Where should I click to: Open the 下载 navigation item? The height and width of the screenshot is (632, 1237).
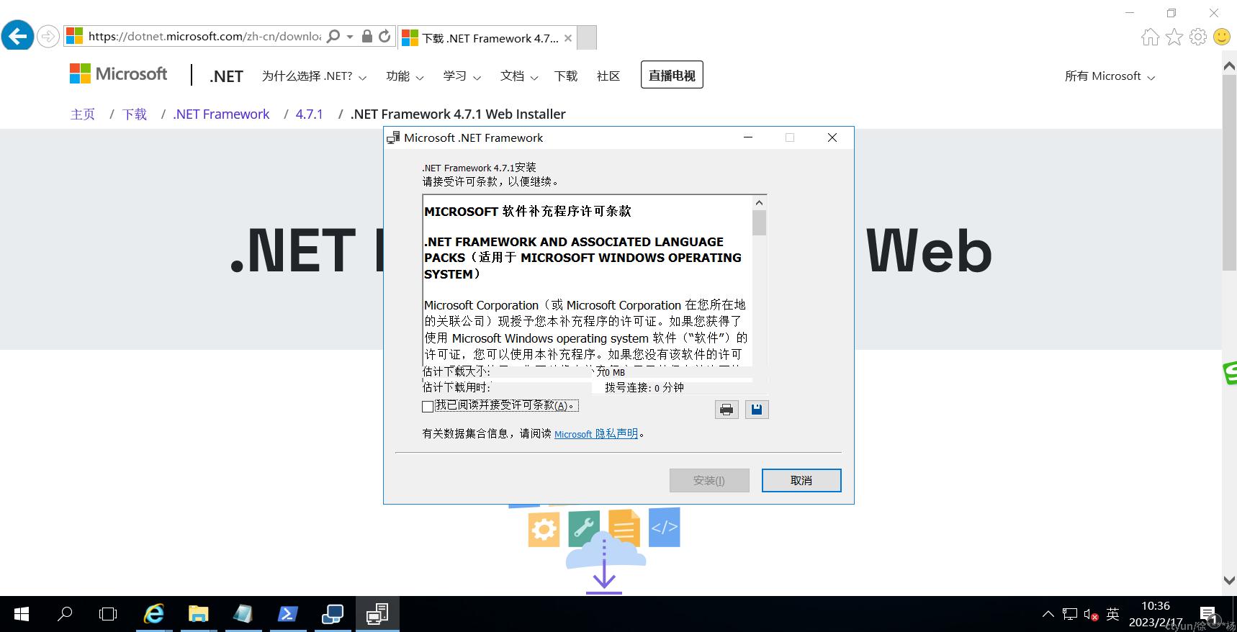pos(566,76)
